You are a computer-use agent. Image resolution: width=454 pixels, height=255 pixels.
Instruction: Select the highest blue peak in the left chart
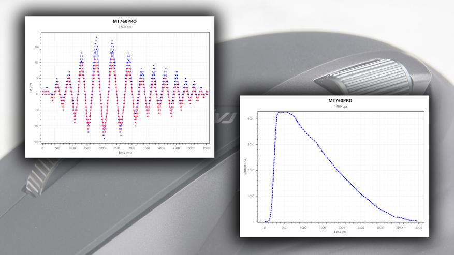(x=96, y=37)
